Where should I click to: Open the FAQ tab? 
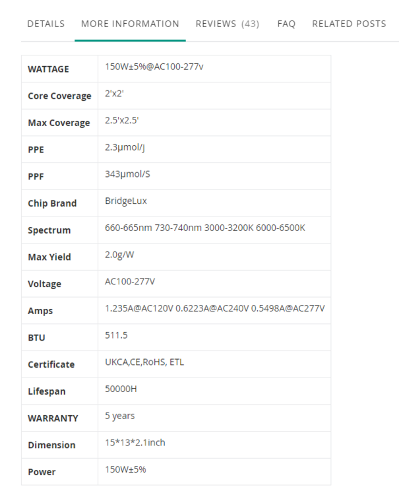click(286, 24)
